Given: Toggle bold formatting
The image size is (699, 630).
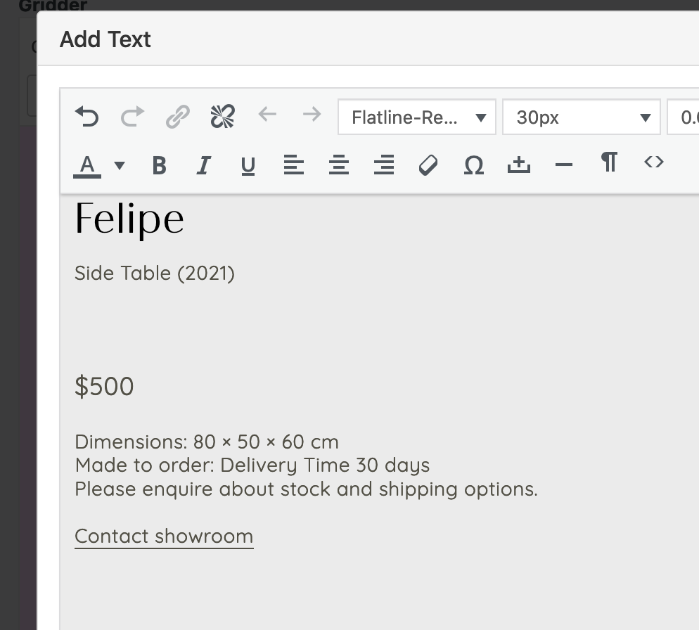Looking at the screenshot, I should point(160,165).
